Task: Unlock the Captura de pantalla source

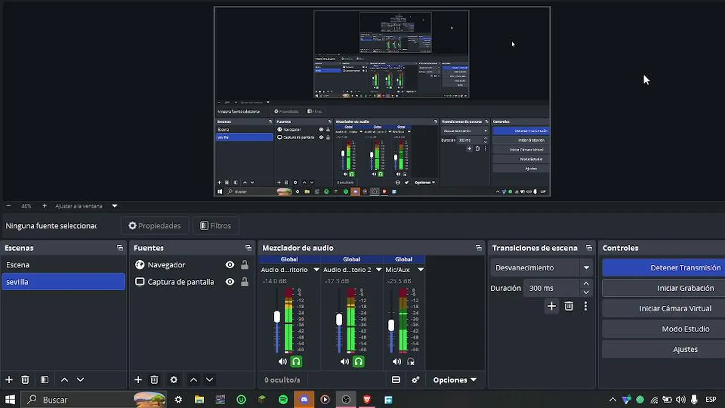Action: [x=245, y=282]
